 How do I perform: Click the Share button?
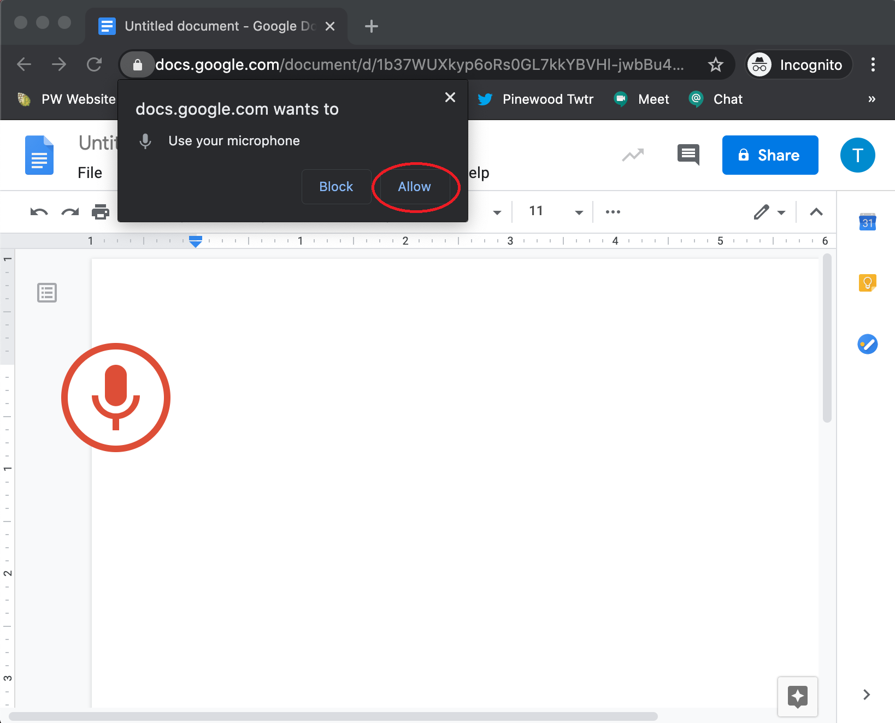770,155
